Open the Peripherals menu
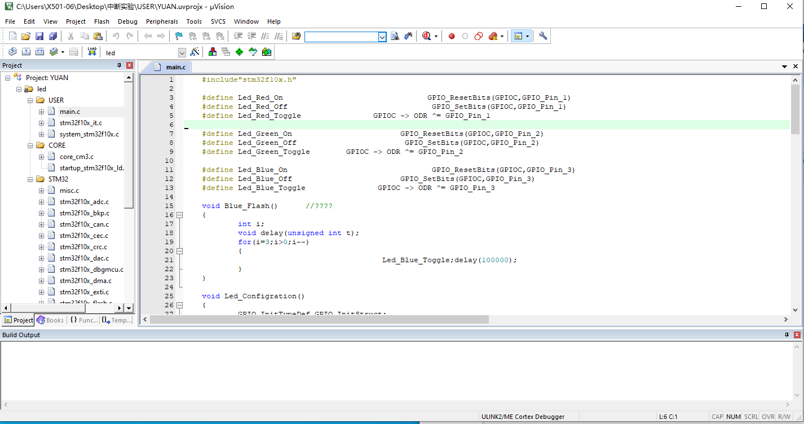Image resolution: width=804 pixels, height=424 pixels. tap(162, 21)
